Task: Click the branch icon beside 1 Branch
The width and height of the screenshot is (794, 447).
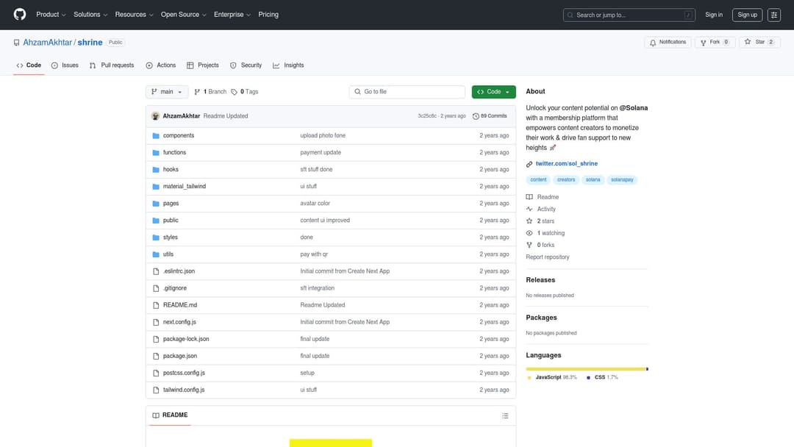Action: tap(197, 92)
